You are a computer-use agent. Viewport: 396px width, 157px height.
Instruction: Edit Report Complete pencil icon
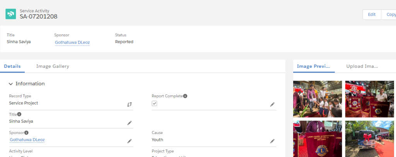coord(272,104)
